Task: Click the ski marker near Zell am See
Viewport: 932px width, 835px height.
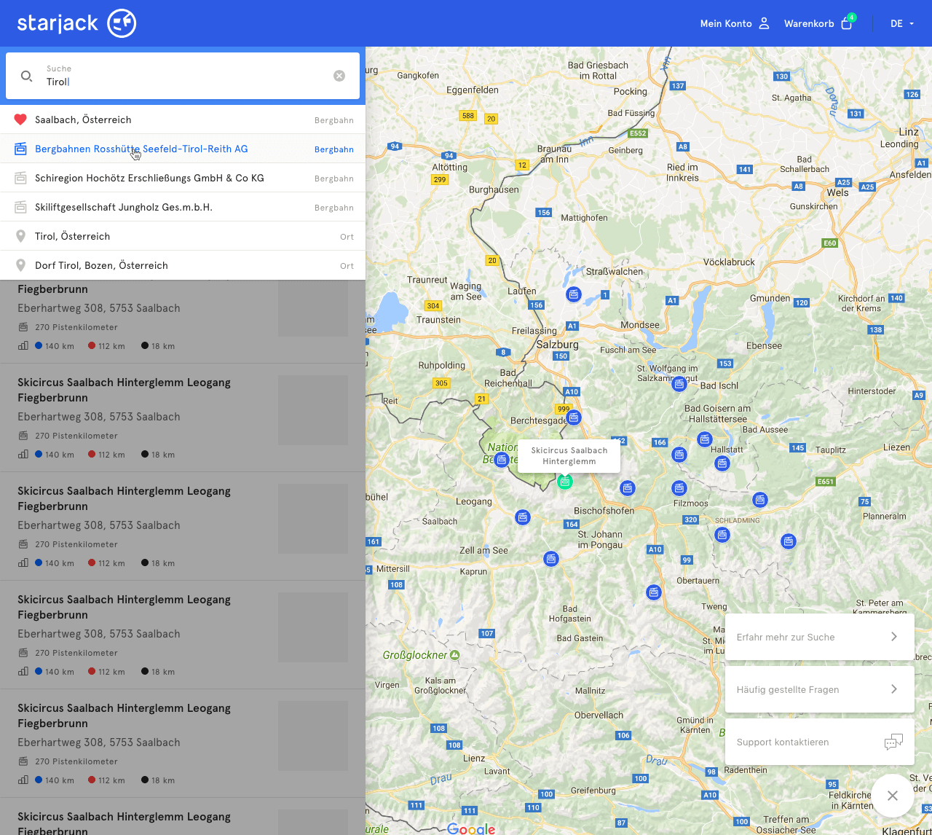Action: 551,559
